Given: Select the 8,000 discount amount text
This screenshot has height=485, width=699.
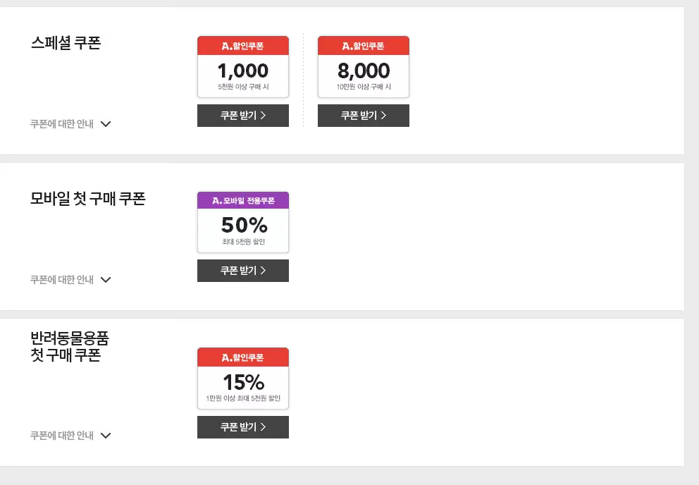Looking at the screenshot, I should coord(364,70).
